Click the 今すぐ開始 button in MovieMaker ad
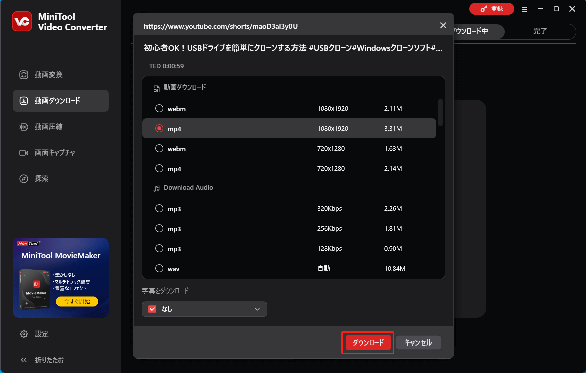 tap(77, 301)
